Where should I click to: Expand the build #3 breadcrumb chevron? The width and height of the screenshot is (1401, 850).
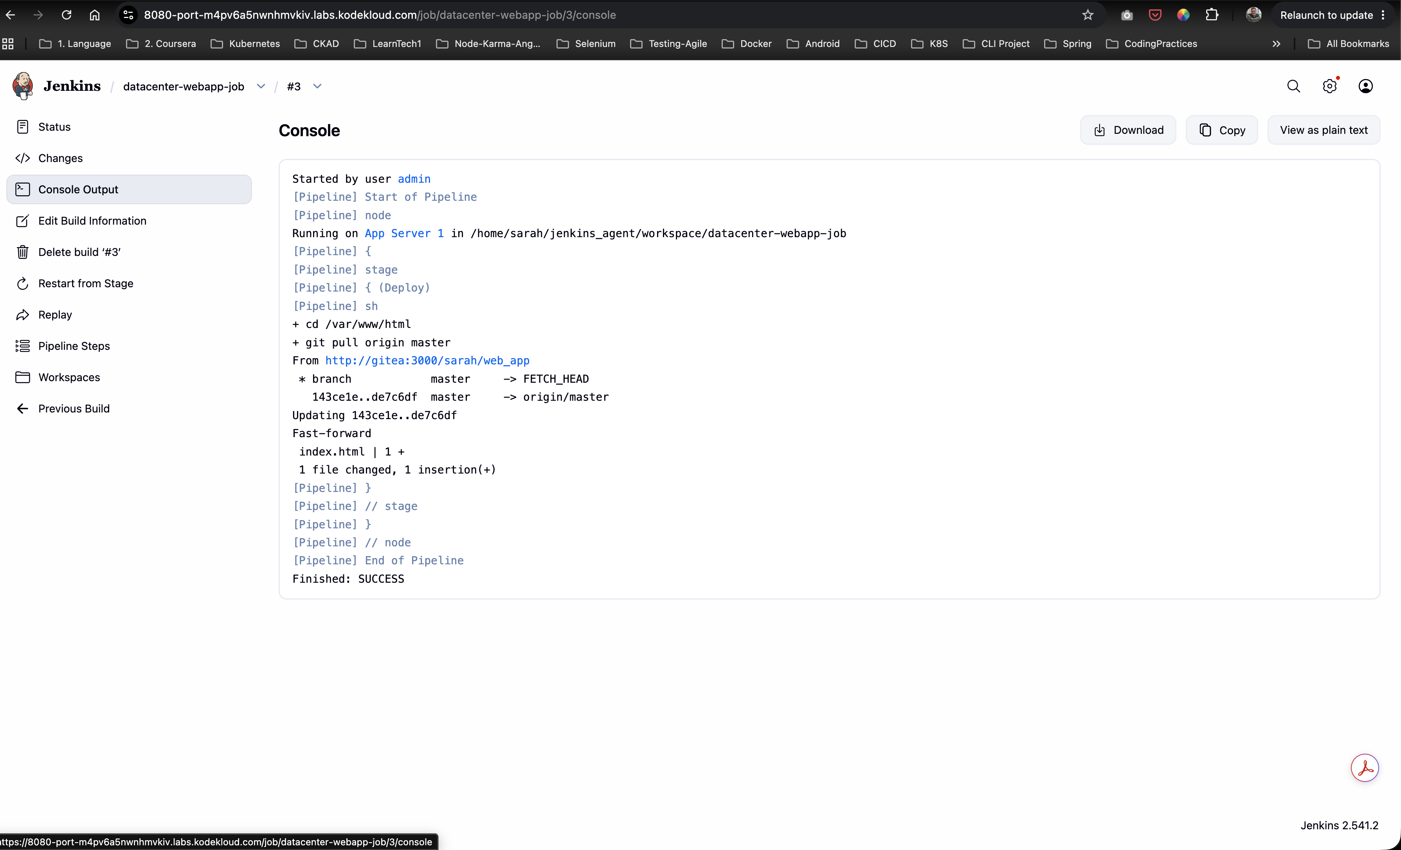pos(317,86)
